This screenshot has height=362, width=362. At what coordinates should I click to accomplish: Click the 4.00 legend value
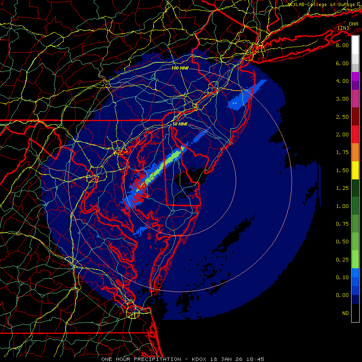(x=342, y=81)
